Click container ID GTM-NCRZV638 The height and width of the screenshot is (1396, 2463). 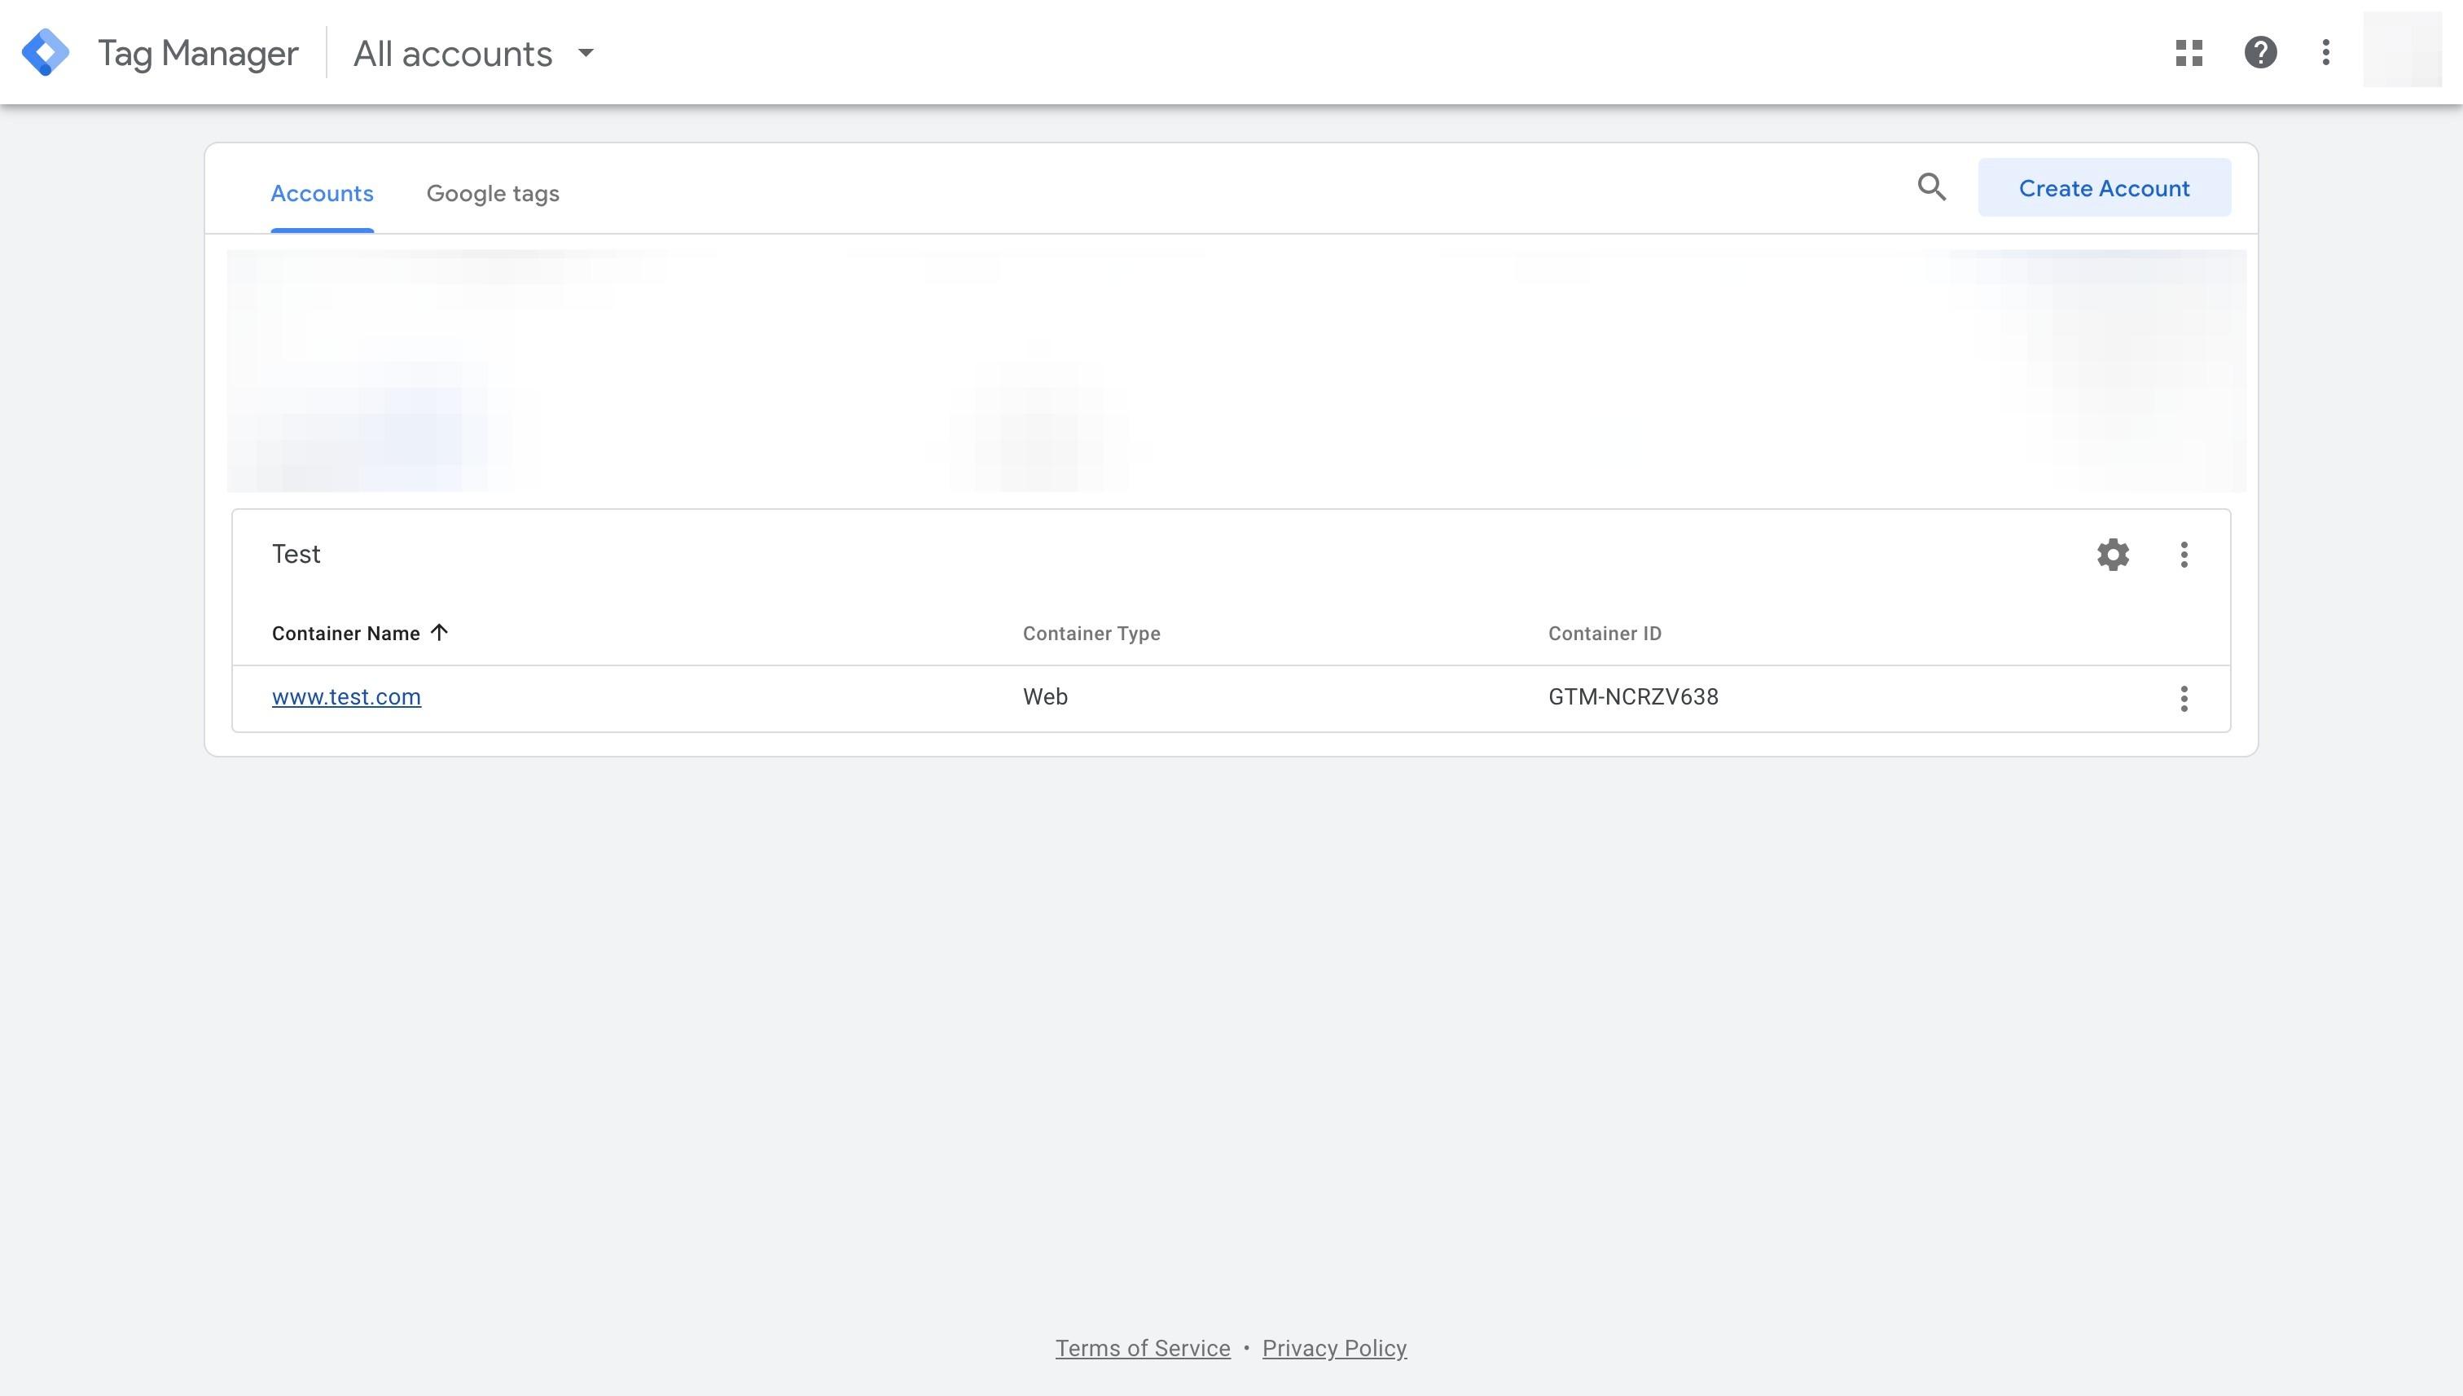tap(1633, 697)
